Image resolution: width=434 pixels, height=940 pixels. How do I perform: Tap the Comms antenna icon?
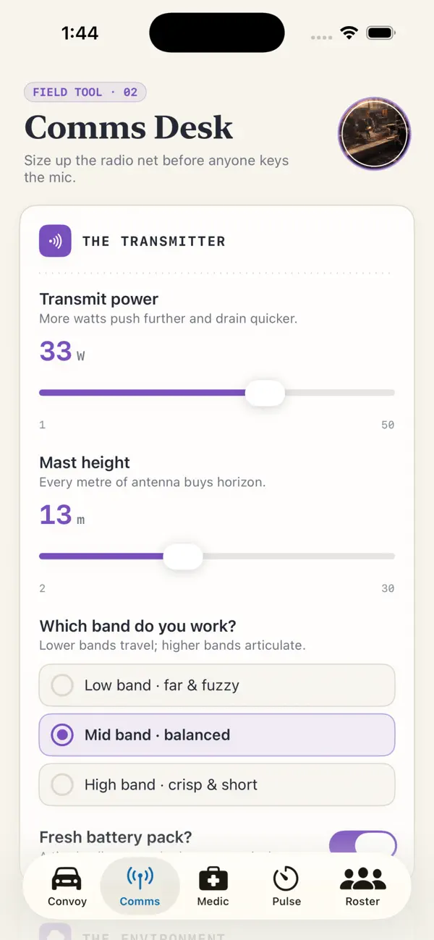point(140,878)
